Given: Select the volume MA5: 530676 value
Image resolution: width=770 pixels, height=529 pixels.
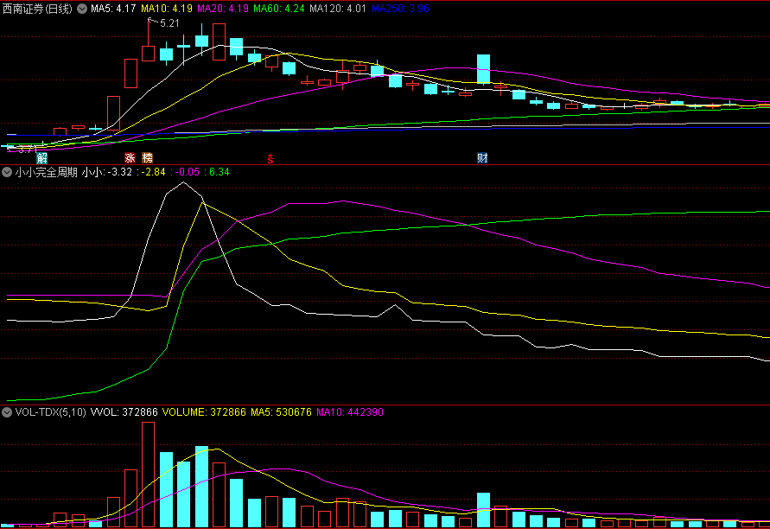Looking at the screenshot, I should pos(281,412).
